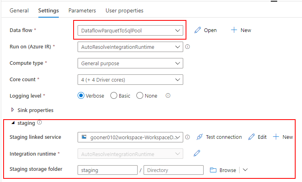Select the Verbose logging level

coord(81,96)
